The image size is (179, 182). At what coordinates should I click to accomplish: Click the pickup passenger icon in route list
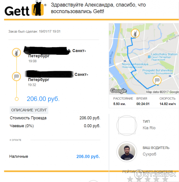[16, 53]
